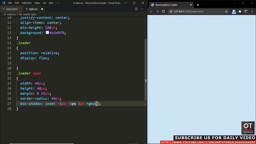Open the File menu
256x144 pixels.
(10, 3)
